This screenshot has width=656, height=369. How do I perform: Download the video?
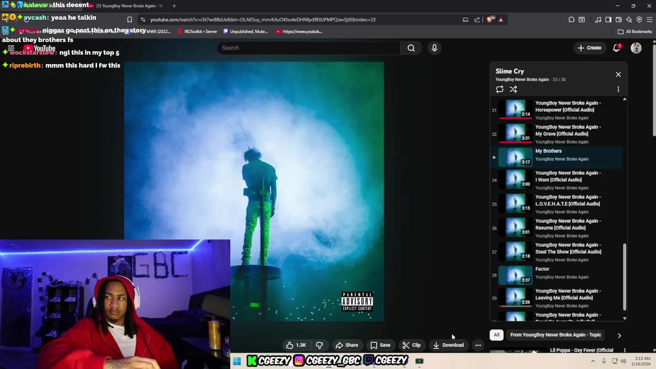coord(448,345)
